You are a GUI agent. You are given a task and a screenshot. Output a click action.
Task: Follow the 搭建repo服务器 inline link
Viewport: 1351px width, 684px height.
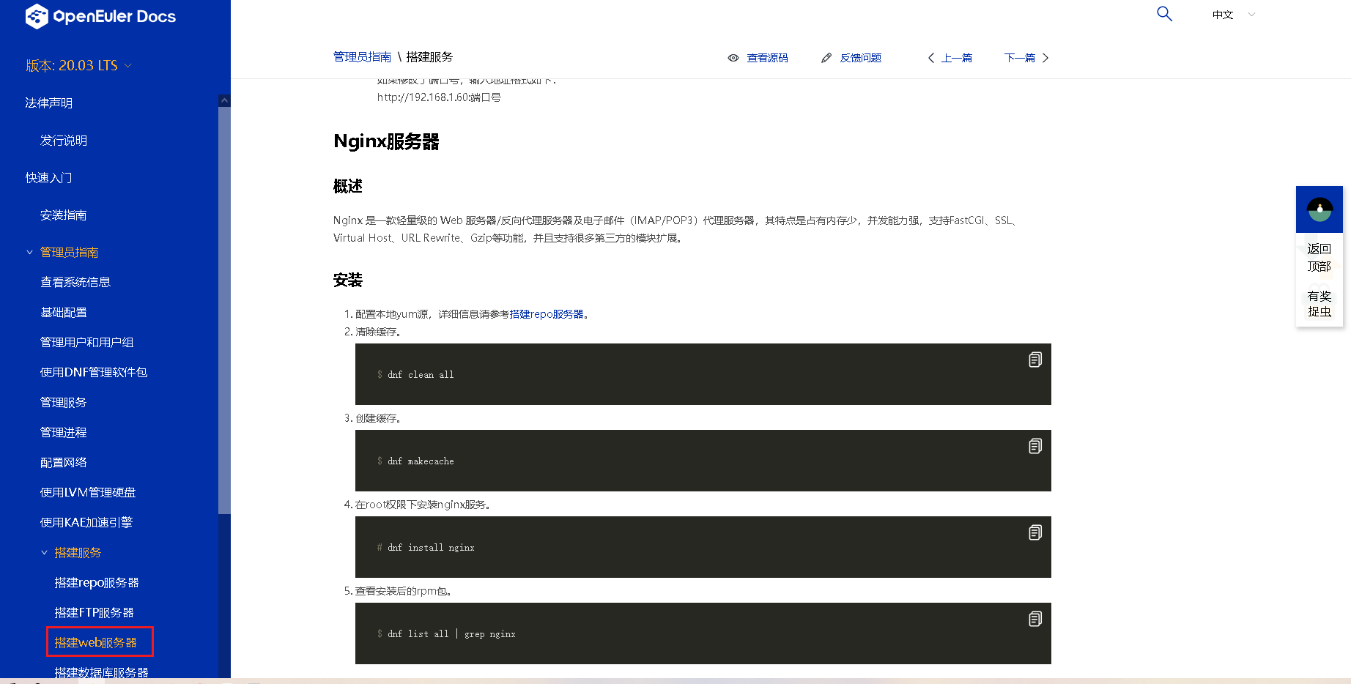[547, 314]
